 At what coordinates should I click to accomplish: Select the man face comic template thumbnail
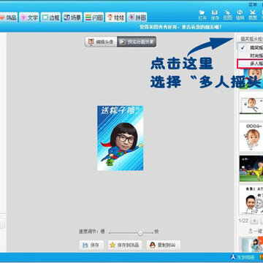[251, 200]
